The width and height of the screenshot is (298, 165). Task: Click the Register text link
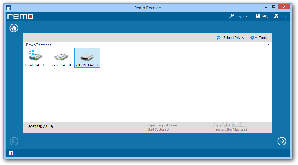[x=241, y=16]
